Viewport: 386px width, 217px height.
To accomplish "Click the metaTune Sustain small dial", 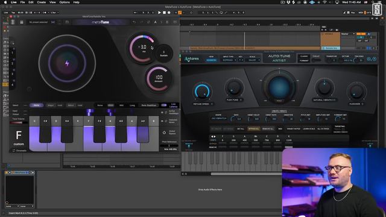I will pos(163,53).
